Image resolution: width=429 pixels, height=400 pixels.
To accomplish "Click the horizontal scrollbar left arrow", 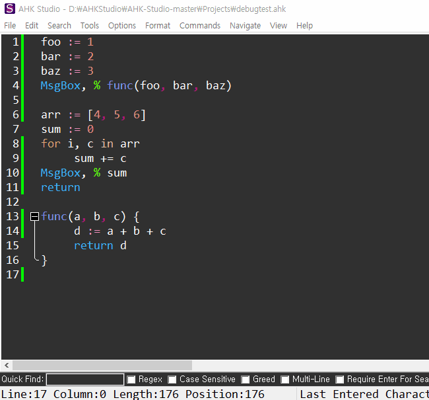I will pyautogui.click(x=7, y=365).
